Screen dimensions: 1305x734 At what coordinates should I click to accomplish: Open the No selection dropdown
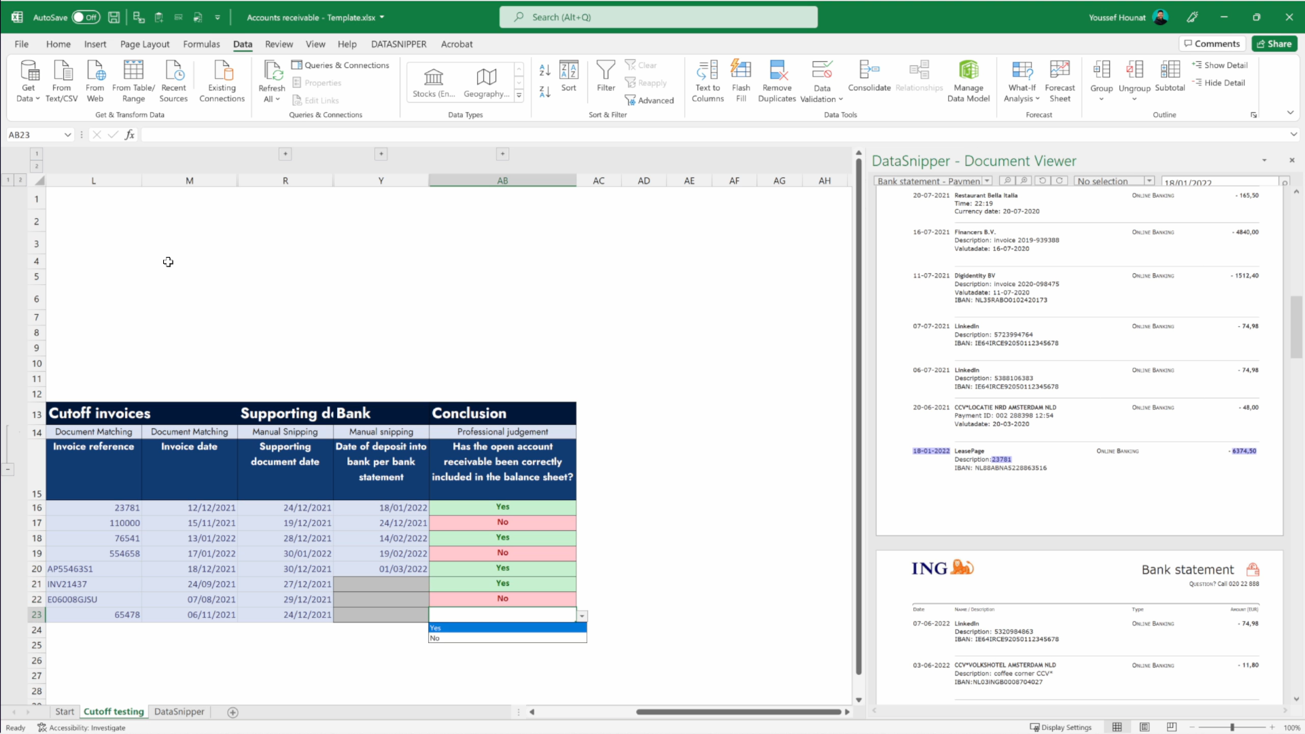[x=1149, y=181]
